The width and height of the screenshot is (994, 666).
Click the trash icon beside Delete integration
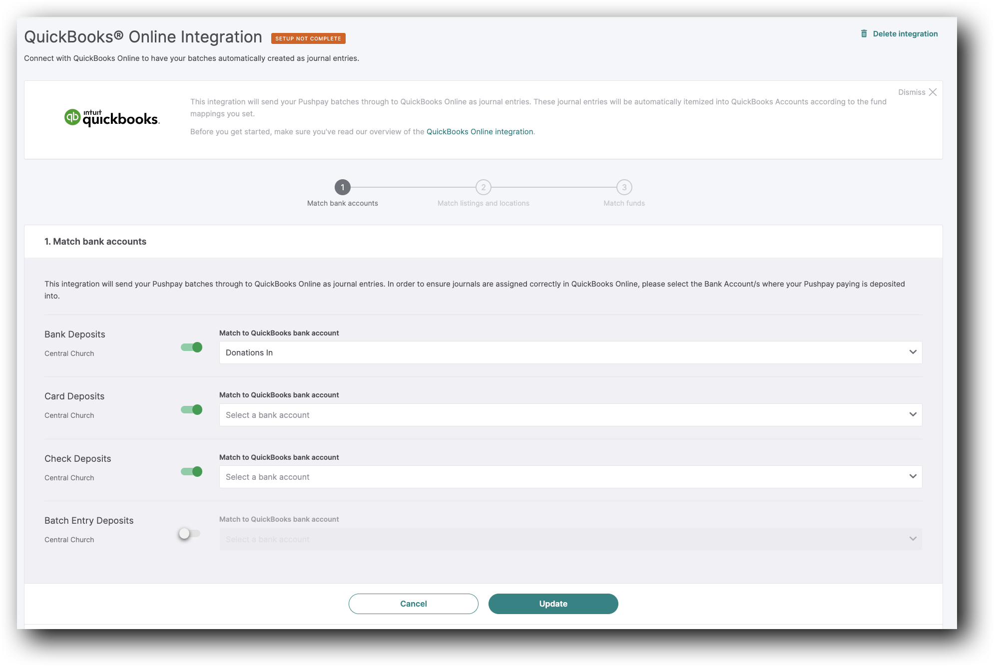coord(864,33)
